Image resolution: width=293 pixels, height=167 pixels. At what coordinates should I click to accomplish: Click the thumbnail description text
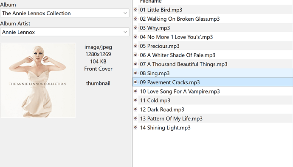(98, 83)
